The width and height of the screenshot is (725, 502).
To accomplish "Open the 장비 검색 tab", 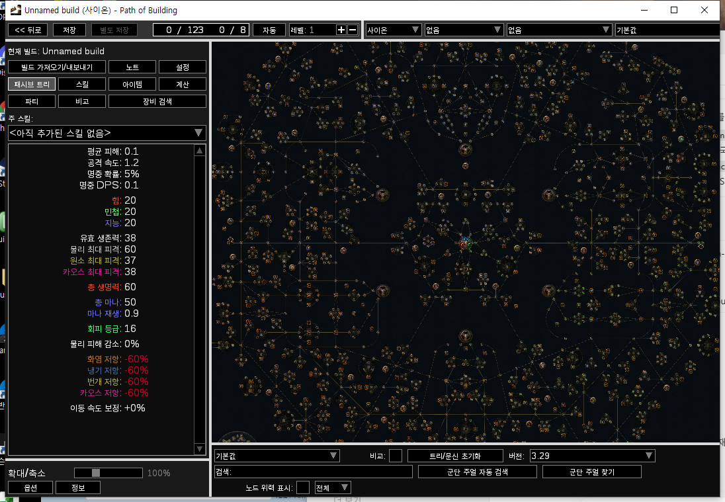I will pyautogui.click(x=157, y=101).
